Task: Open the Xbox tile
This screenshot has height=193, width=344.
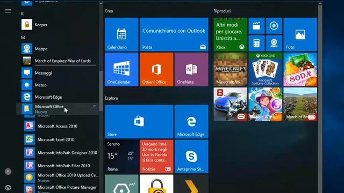Action: pos(231,34)
